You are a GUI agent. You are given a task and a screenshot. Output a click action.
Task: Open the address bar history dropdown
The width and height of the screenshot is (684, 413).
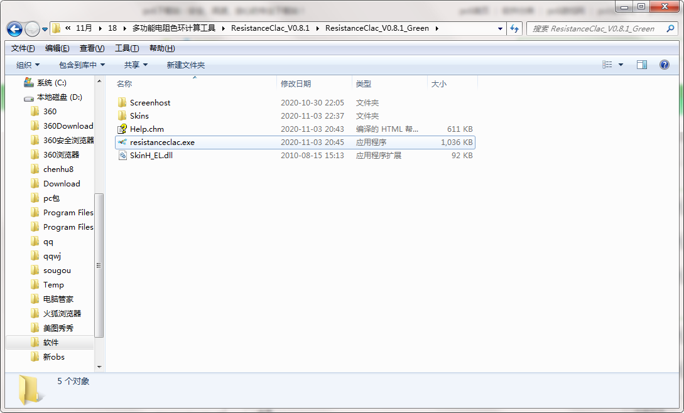(x=500, y=28)
